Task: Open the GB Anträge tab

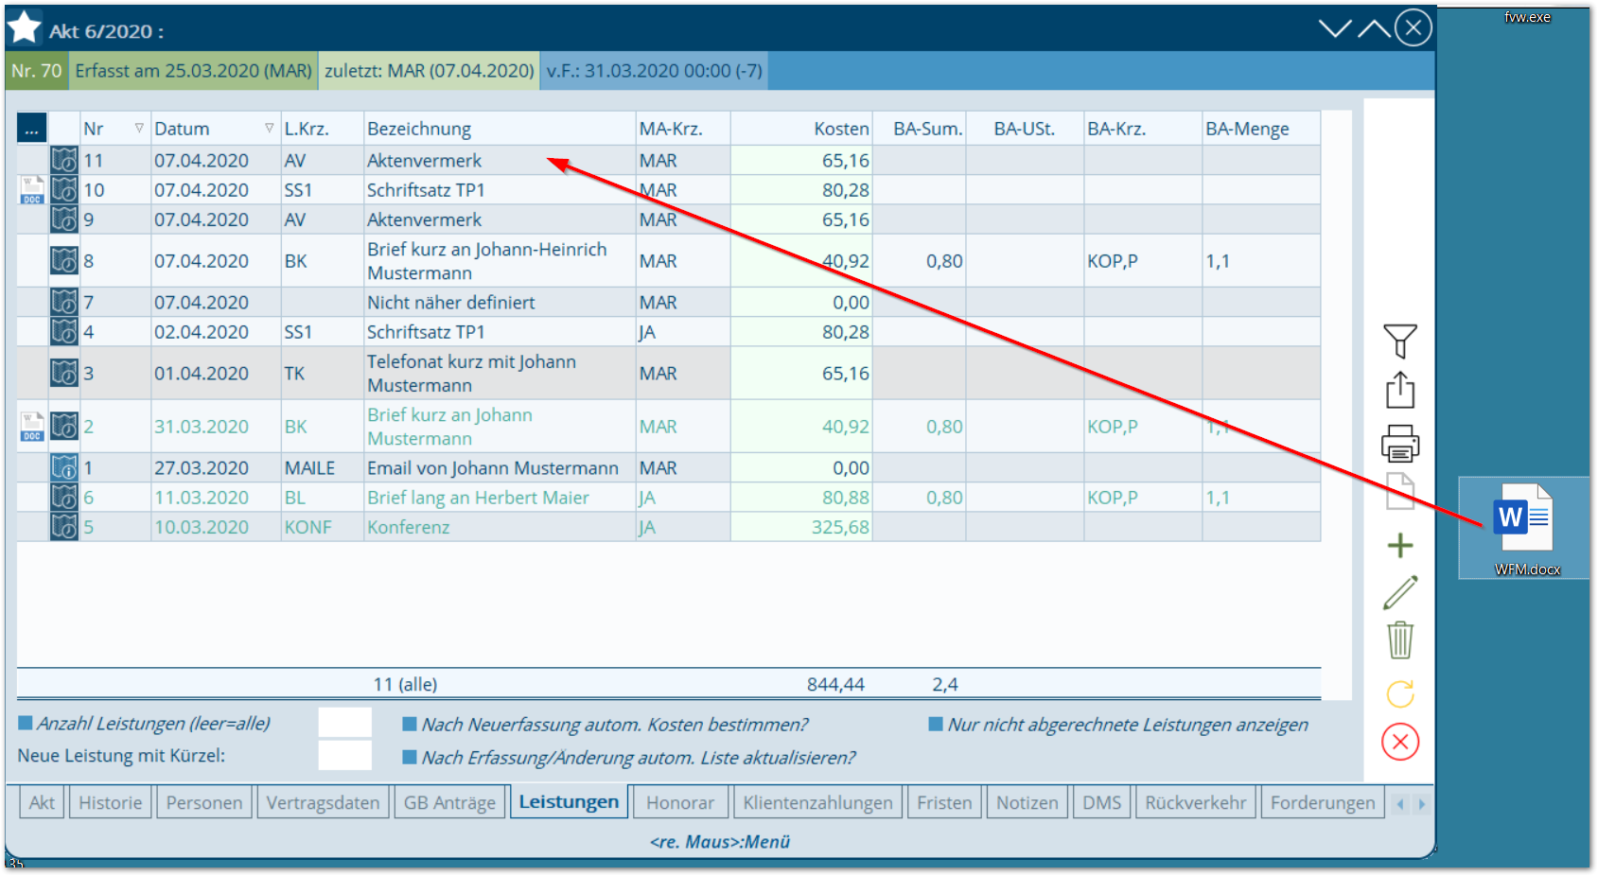Action: pyautogui.click(x=449, y=802)
